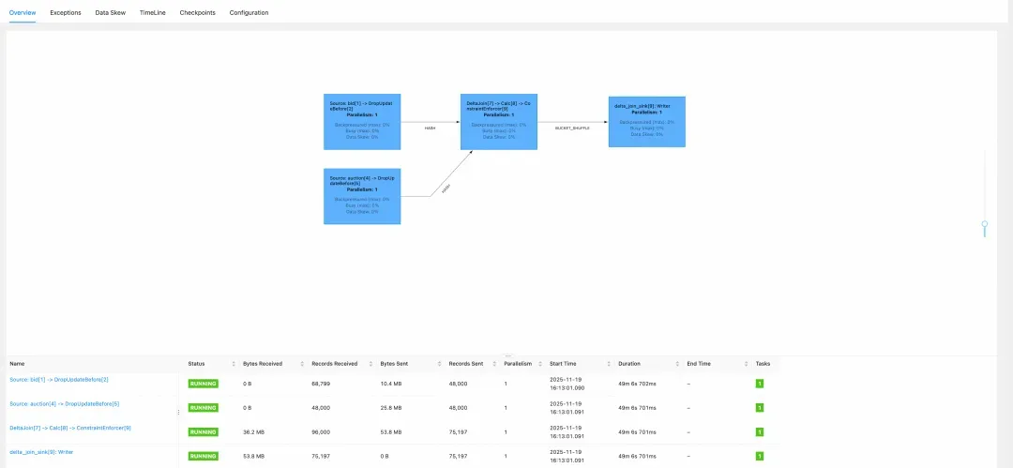Select the Source: auction[4] graph node
Screen dimensions: 1013x468
click(x=362, y=196)
